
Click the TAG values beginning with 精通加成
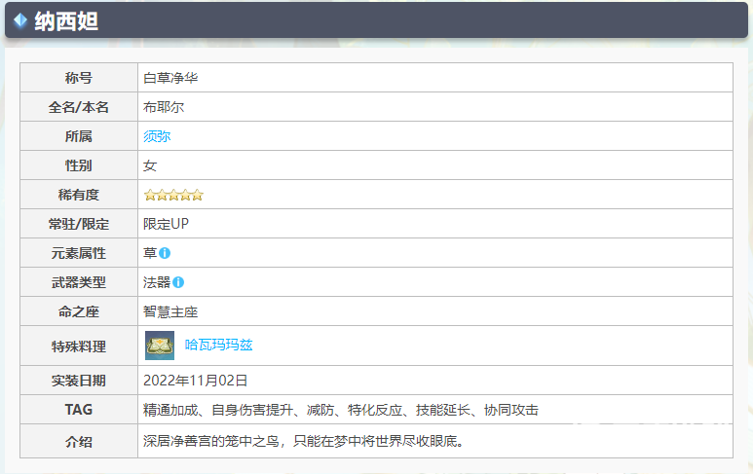(x=341, y=410)
